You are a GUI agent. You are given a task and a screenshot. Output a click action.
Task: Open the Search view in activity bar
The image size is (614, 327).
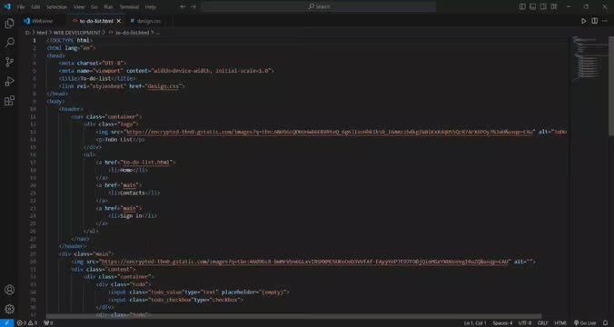tap(9, 43)
